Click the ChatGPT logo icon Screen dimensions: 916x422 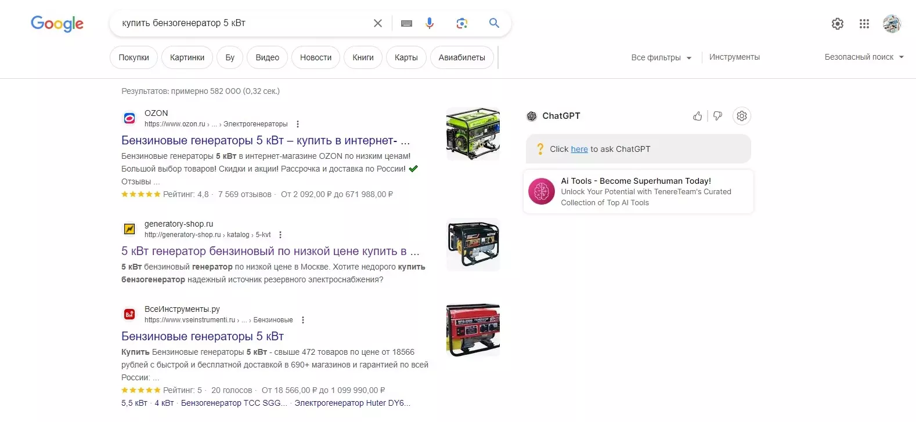[x=532, y=116]
